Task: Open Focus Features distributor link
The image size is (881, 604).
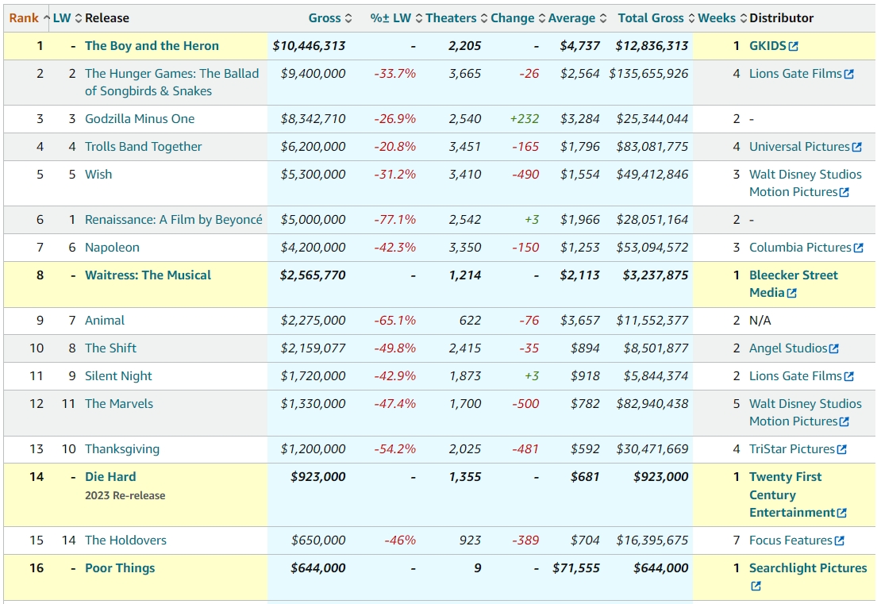Action: (791, 541)
